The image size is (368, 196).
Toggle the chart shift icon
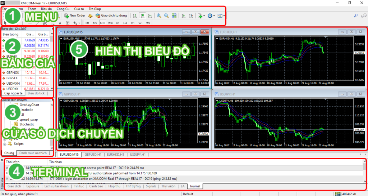coord(190,15)
